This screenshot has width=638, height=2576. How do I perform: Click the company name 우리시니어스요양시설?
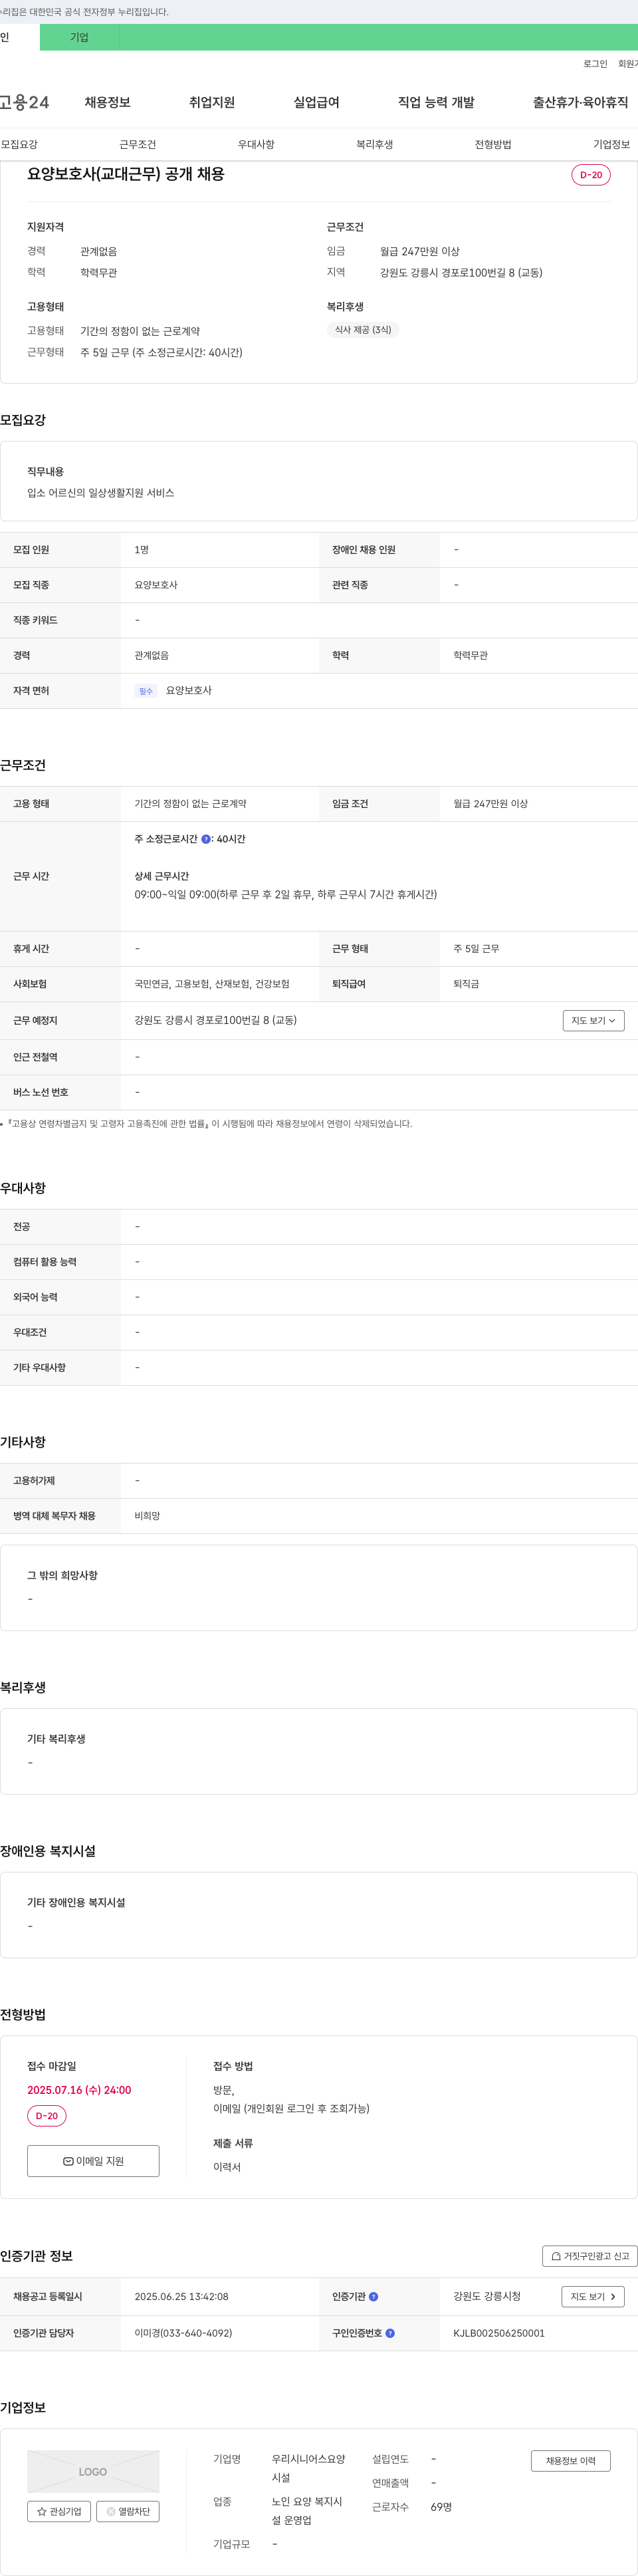309,2468
